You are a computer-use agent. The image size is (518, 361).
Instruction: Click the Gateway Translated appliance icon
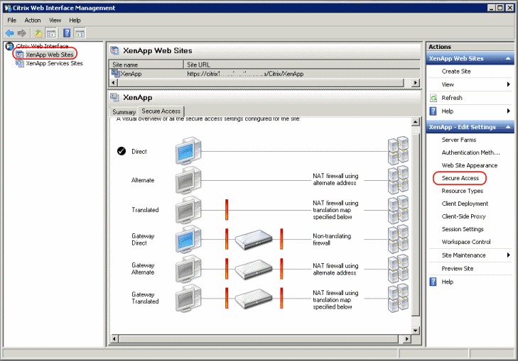tap(254, 299)
